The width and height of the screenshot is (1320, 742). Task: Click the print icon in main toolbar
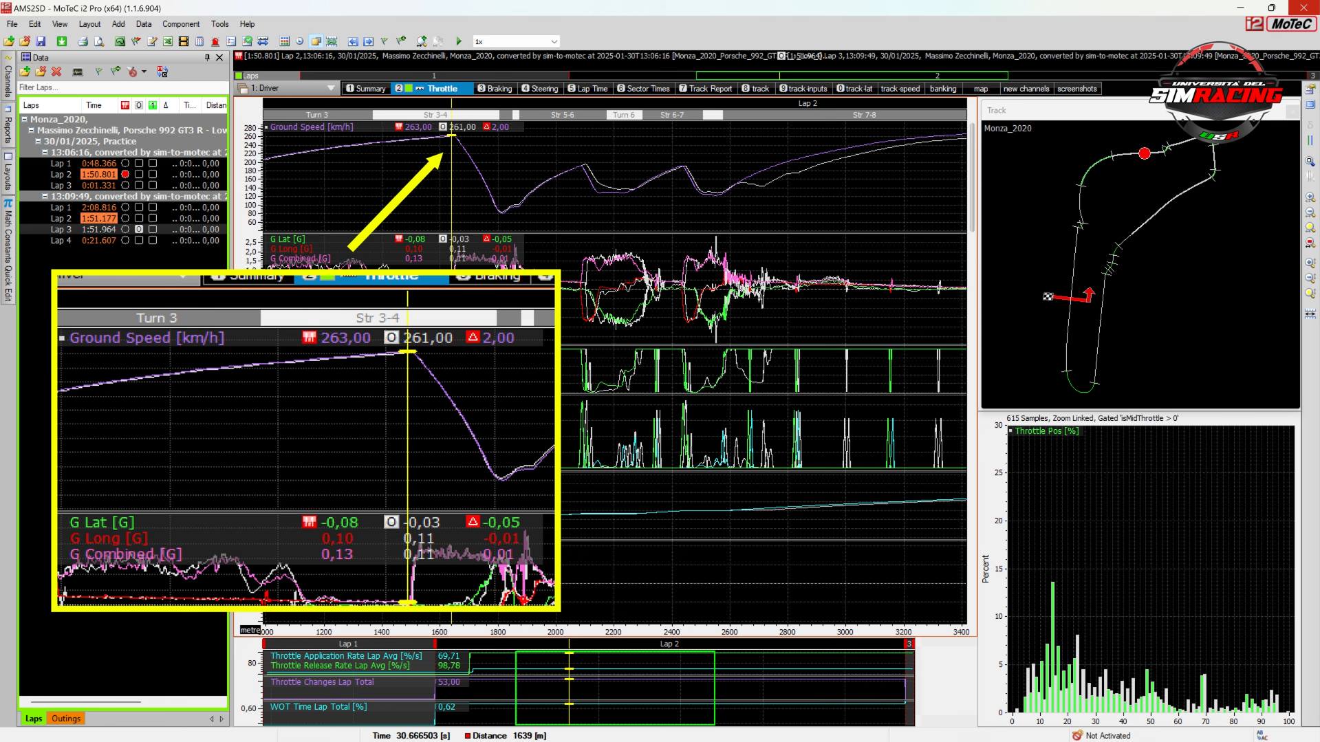tap(83, 41)
